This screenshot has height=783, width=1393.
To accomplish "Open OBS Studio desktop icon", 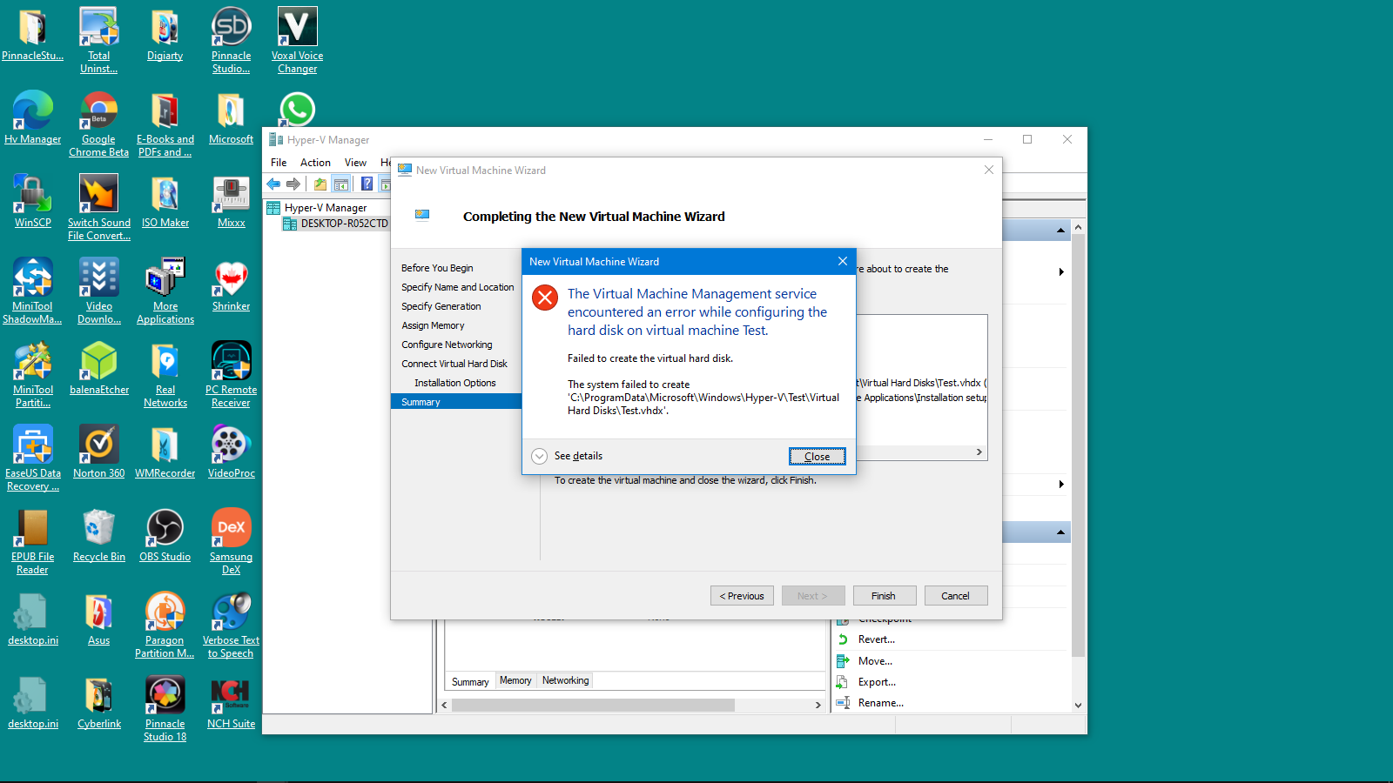I will click(x=165, y=535).
